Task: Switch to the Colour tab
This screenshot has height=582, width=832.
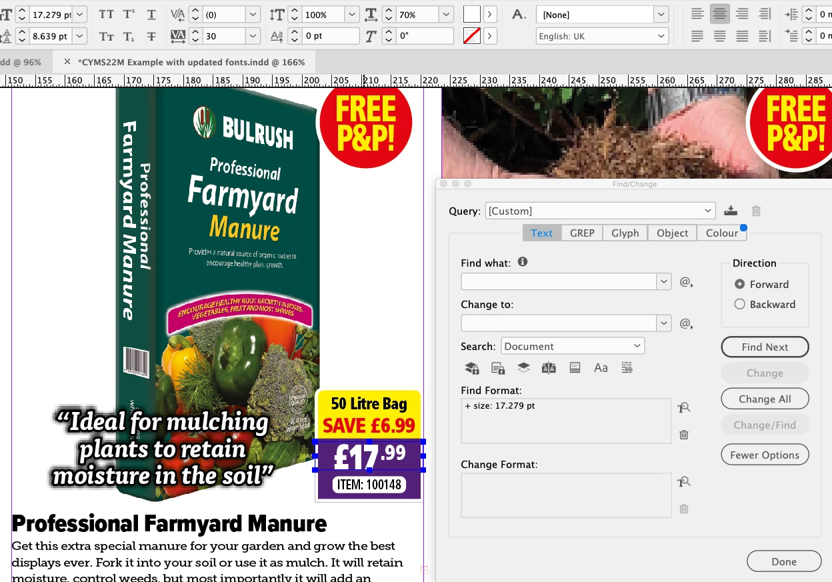Action: [722, 233]
